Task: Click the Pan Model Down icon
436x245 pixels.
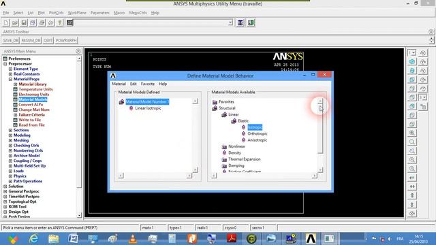Action: click(412, 204)
